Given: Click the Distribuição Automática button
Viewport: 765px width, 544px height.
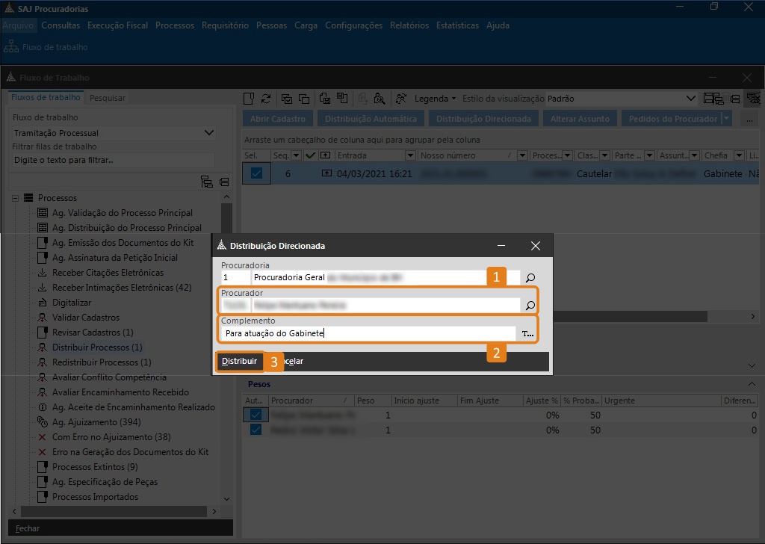Looking at the screenshot, I should click(371, 119).
